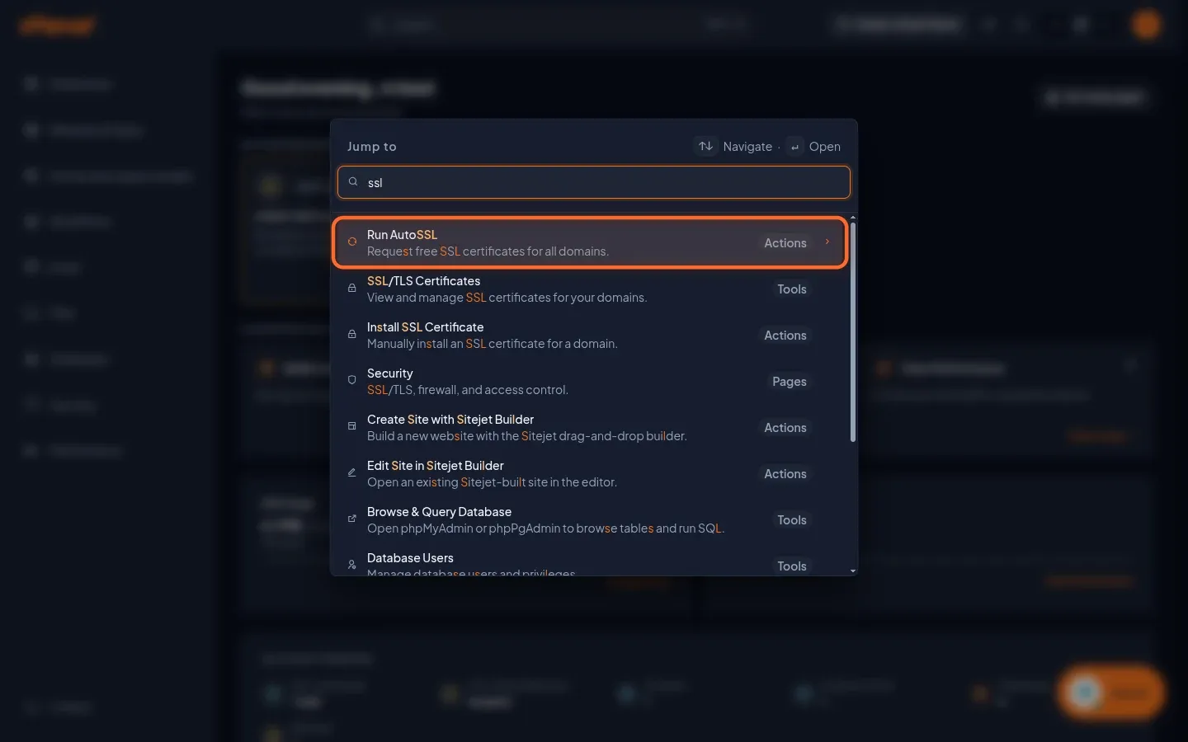Focus the Jump to search field containing "ssl"
Screen dimensions: 1188x742
point(594,182)
